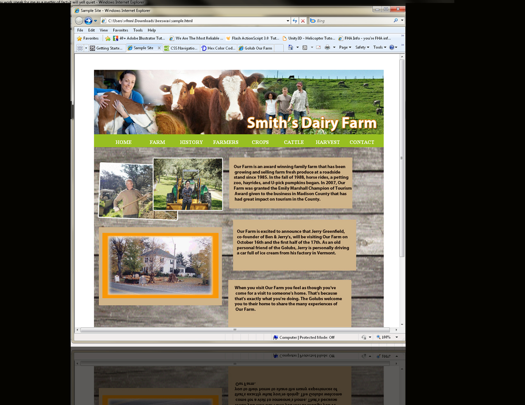The image size is (525, 405).
Task: Click CONTACT in the green nav bar
Action: [x=362, y=142]
